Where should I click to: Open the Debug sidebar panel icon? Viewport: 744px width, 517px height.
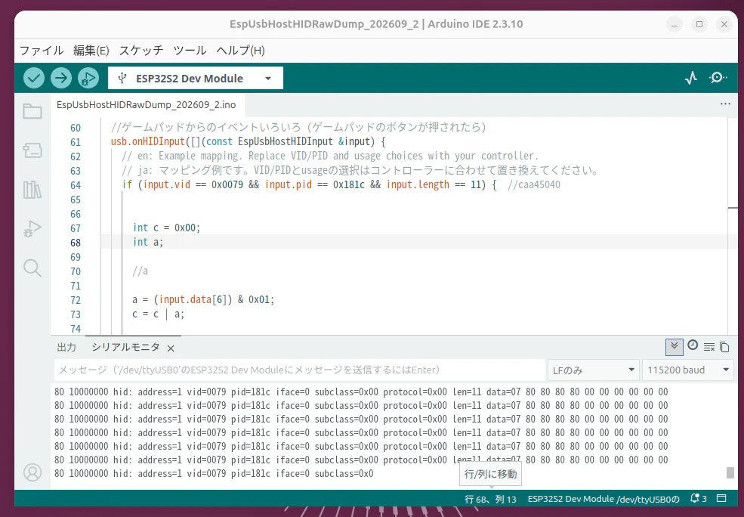pyautogui.click(x=32, y=229)
